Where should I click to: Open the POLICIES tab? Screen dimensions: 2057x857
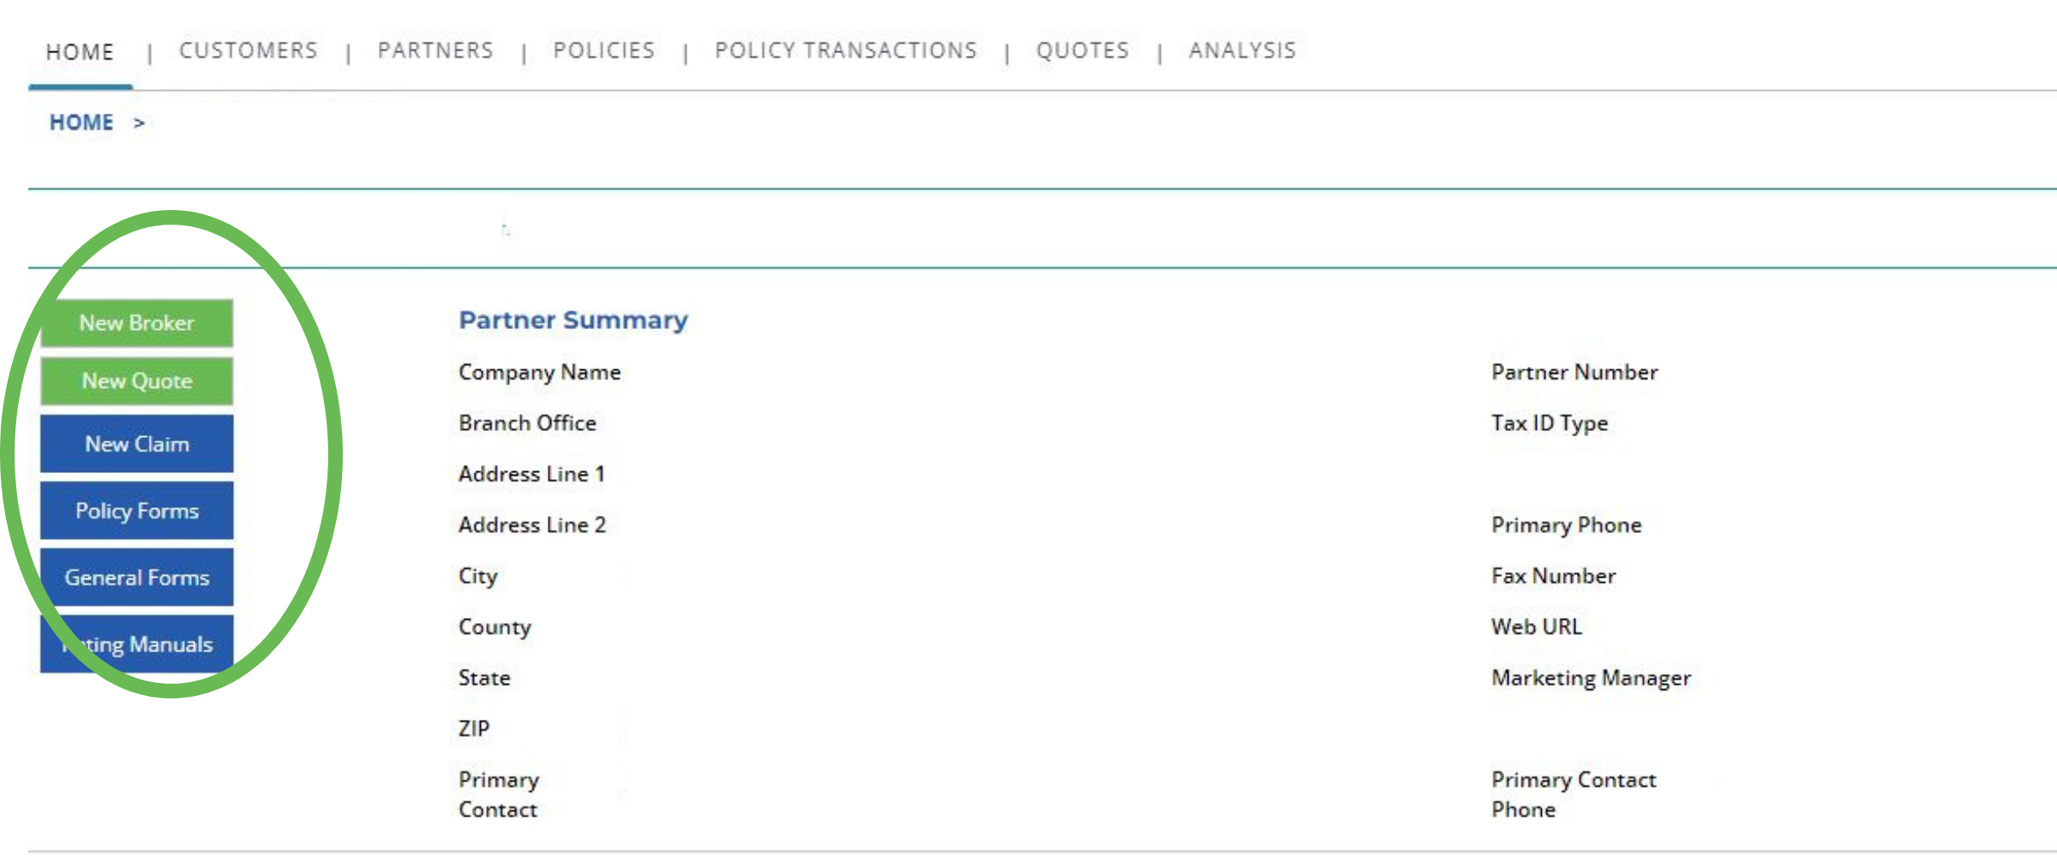coord(603,51)
